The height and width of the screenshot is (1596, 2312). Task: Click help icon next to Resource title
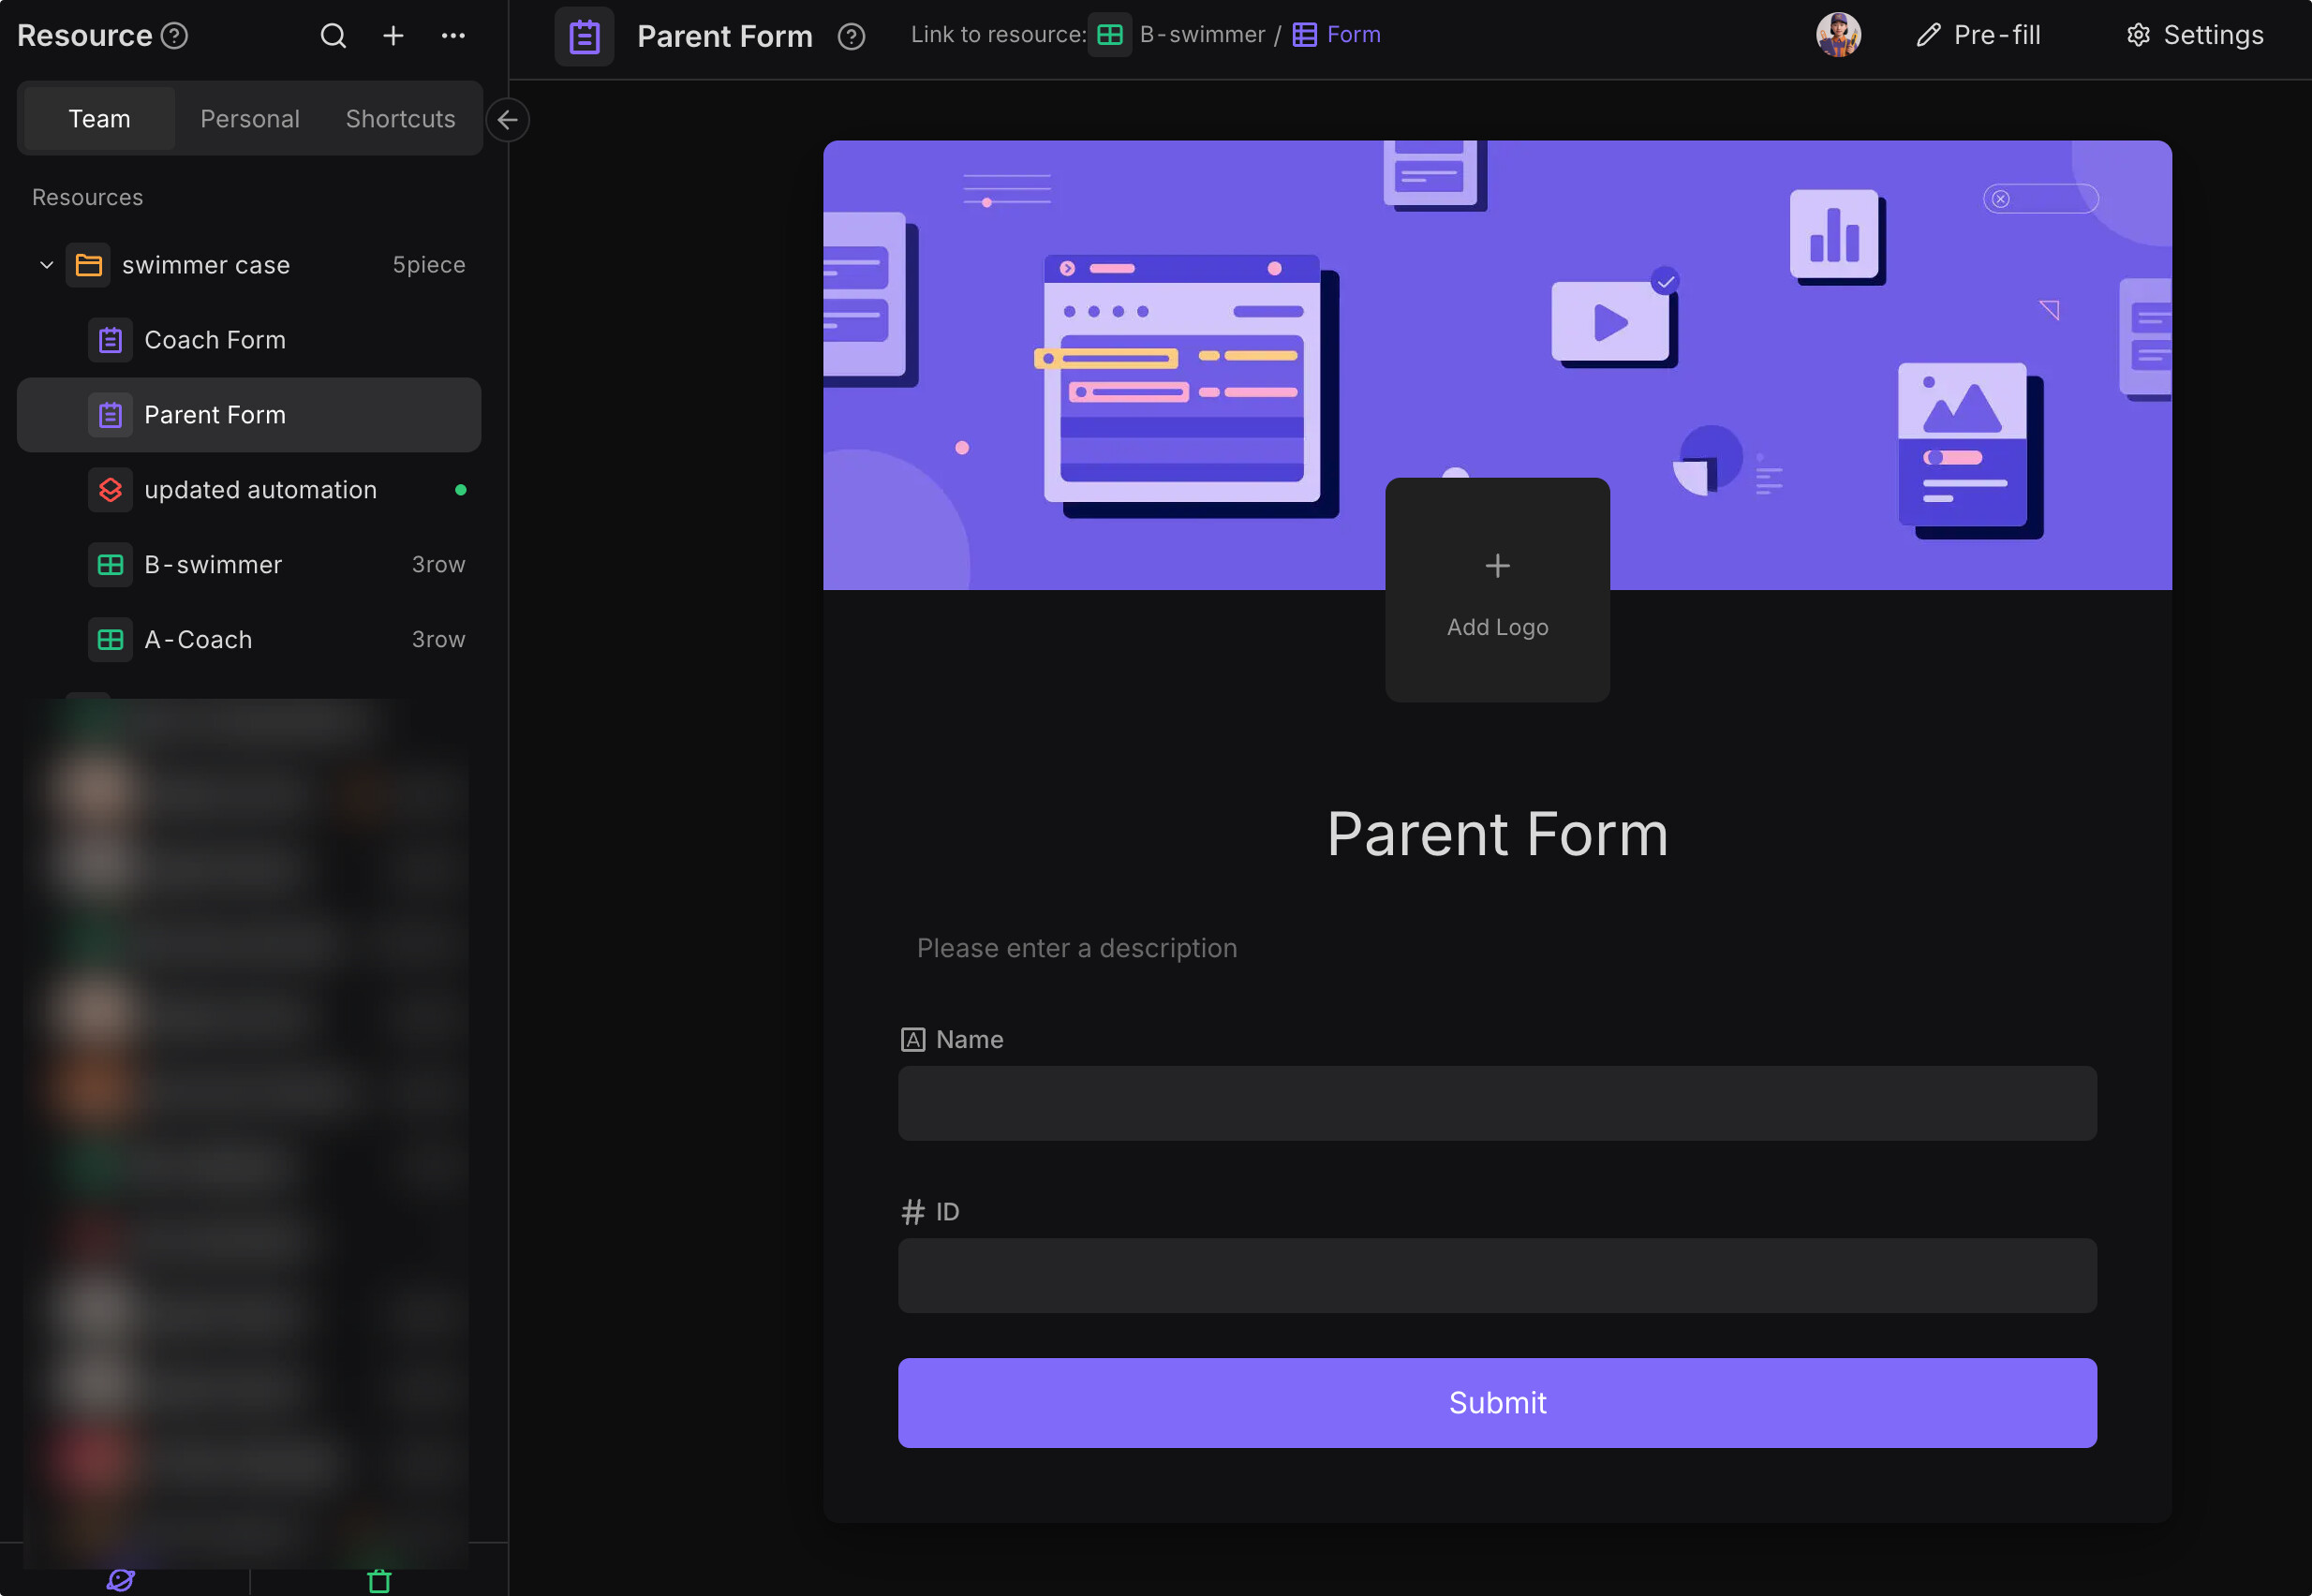pyautogui.click(x=175, y=36)
